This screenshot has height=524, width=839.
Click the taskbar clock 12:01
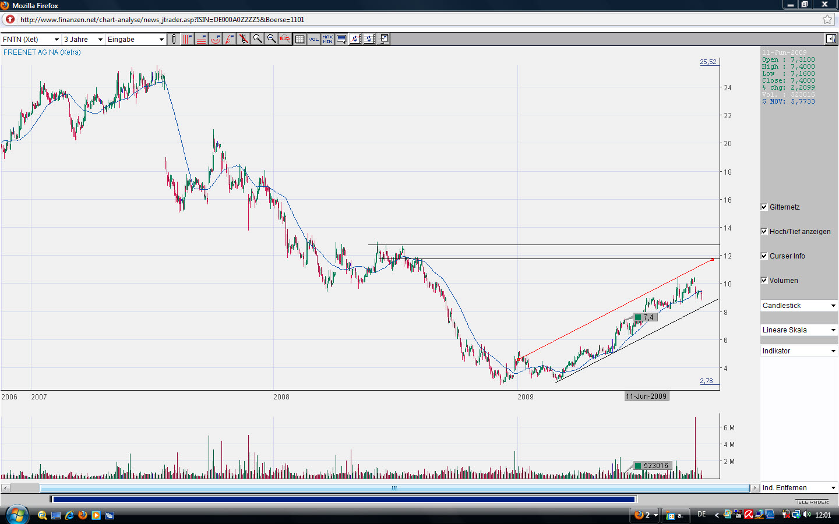point(823,515)
